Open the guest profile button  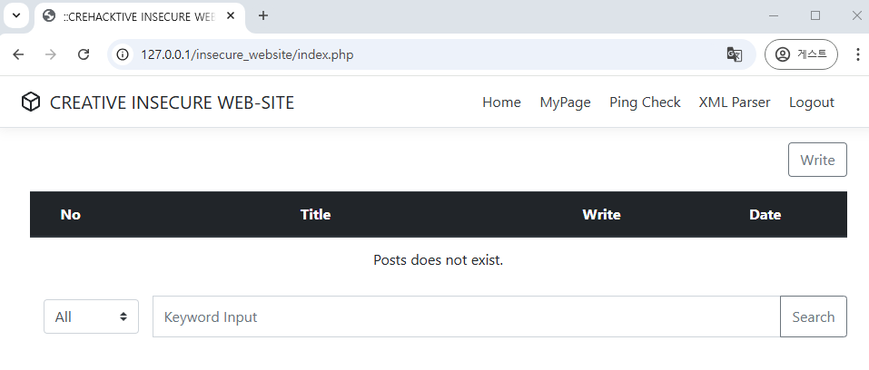coord(801,54)
